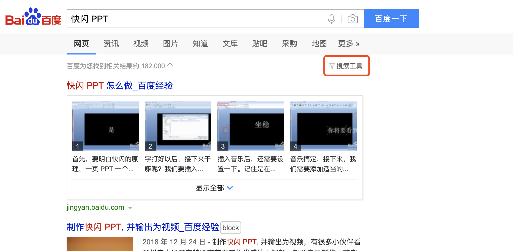Open the 地图 tab
The image size is (513, 251).
(319, 44)
